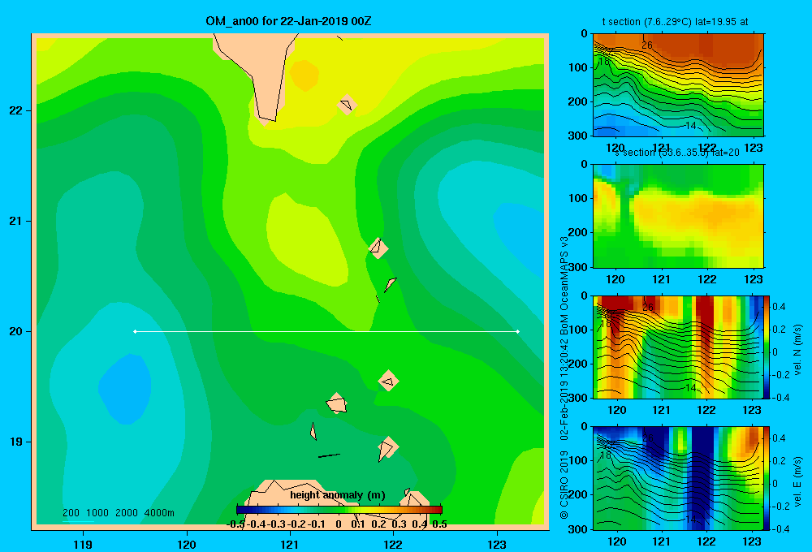Image resolution: width=812 pixels, height=552 pixels.
Task: Click the vel. N vertical color scale
Action: pyautogui.click(x=767, y=347)
